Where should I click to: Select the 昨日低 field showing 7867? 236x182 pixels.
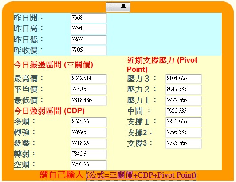click(89, 40)
